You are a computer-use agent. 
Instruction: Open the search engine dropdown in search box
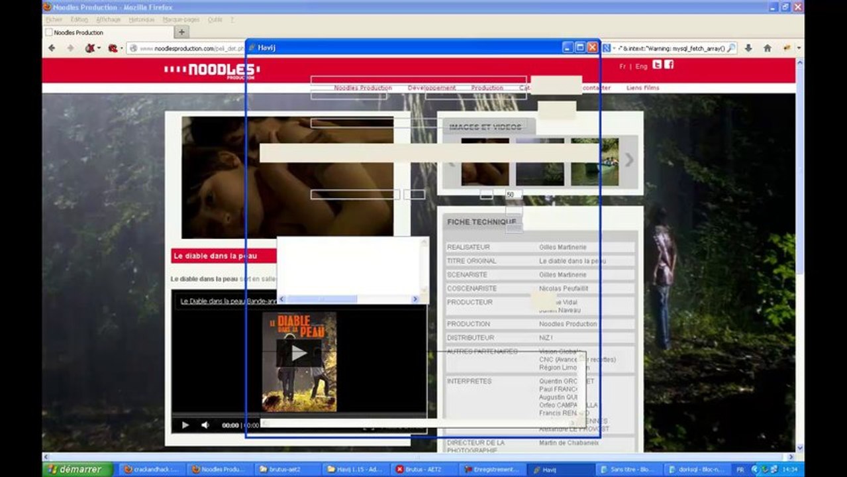pyautogui.click(x=609, y=48)
